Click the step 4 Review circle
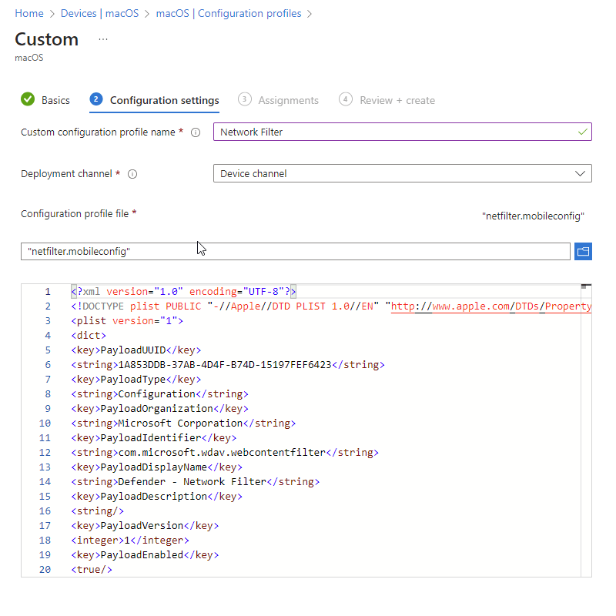Viewport: 616px width, 616px height. pyautogui.click(x=345, y=99)
